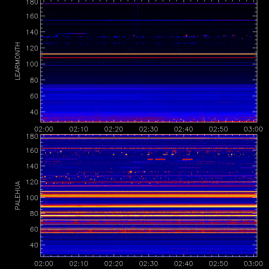Select the 140 tick label on Learmonth plot
Viewport: 269px width, 269px height.
point(32,32)
